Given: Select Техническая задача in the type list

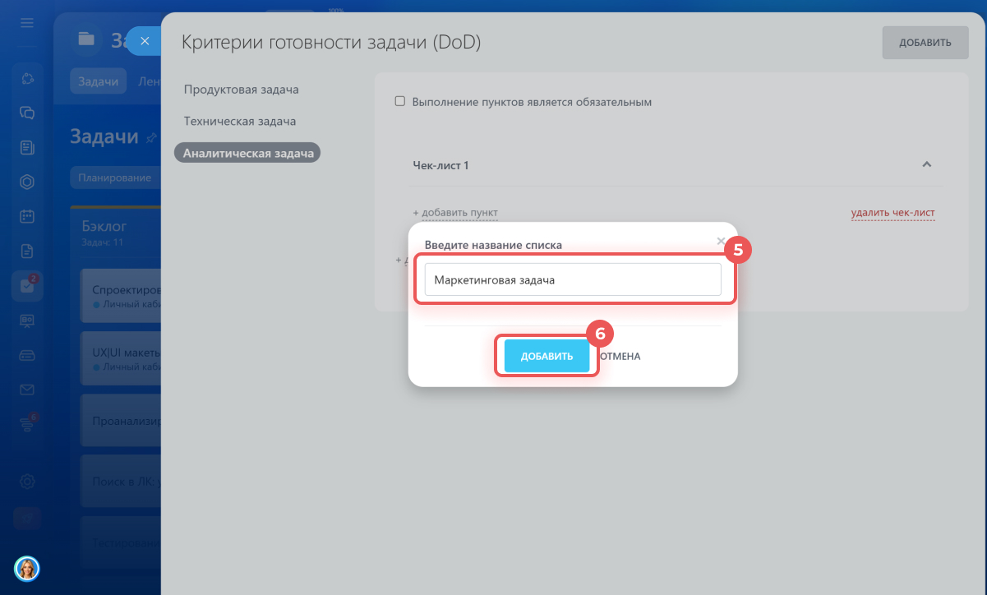Looking at the screenshot, I should click(239, 121).
